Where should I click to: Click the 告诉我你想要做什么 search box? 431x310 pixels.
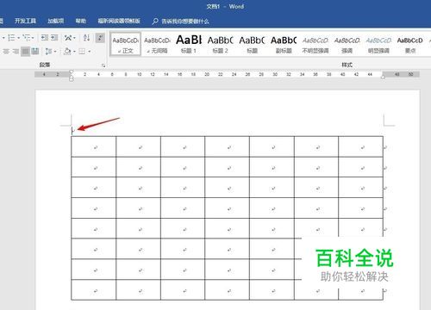point(185,21)
